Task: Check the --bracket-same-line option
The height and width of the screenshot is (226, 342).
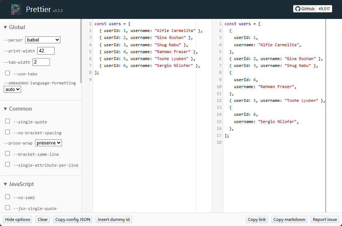Action: coord(7,154)
